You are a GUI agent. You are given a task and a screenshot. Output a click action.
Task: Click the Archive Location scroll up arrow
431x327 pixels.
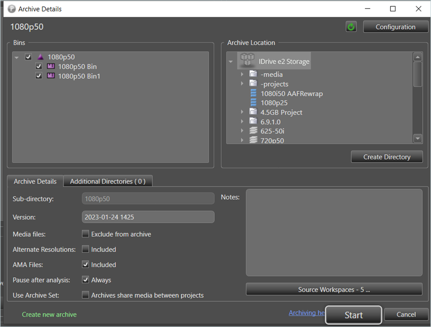coord(418,57)
